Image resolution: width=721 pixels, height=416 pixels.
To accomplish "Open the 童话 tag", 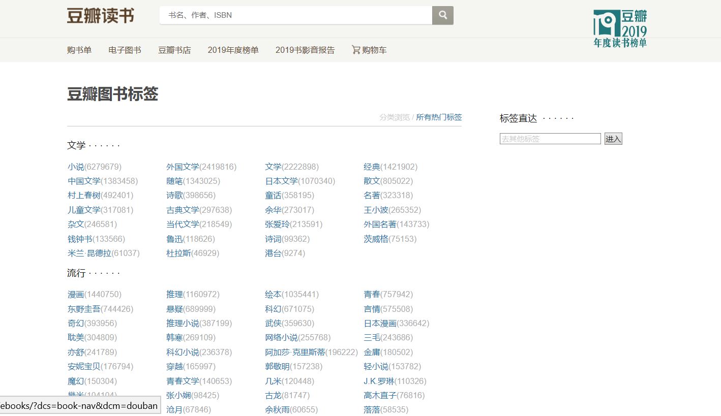I will coord(273,195).
